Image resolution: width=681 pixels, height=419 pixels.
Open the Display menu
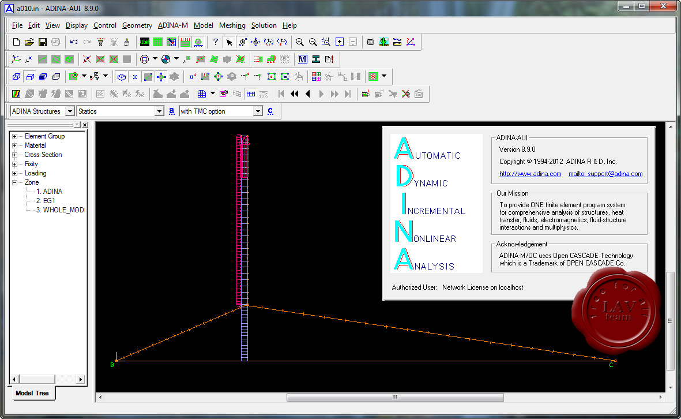(77, 25)
